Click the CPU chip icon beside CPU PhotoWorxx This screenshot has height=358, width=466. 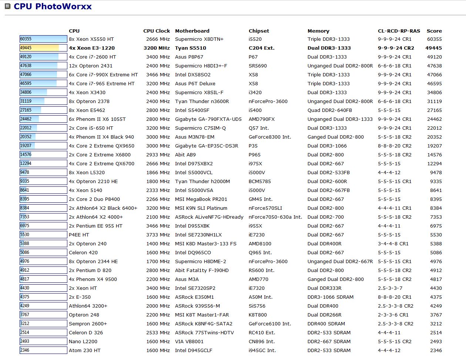pos(7,6)
